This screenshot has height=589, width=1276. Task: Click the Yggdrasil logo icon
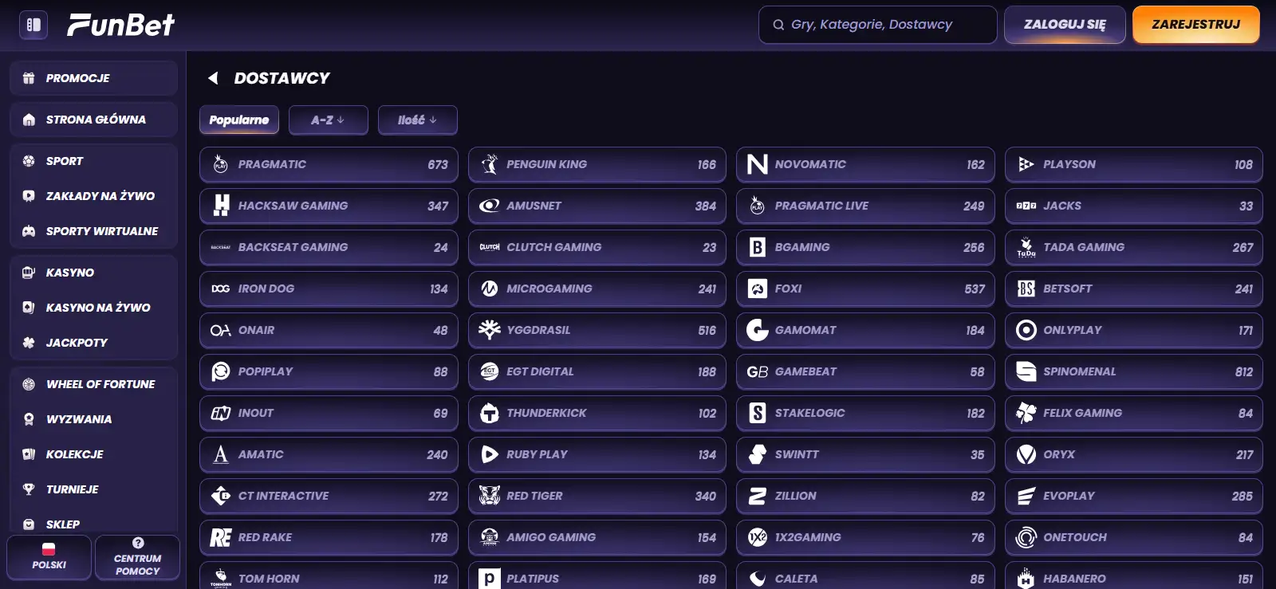(x=490, y=330)
